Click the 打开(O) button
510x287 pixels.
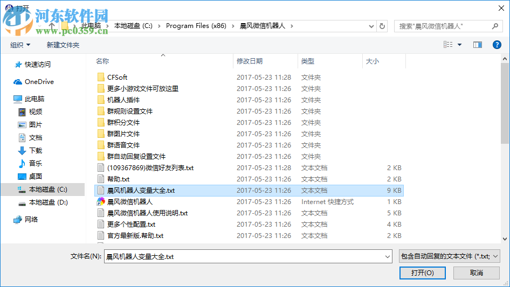point(423,272)
